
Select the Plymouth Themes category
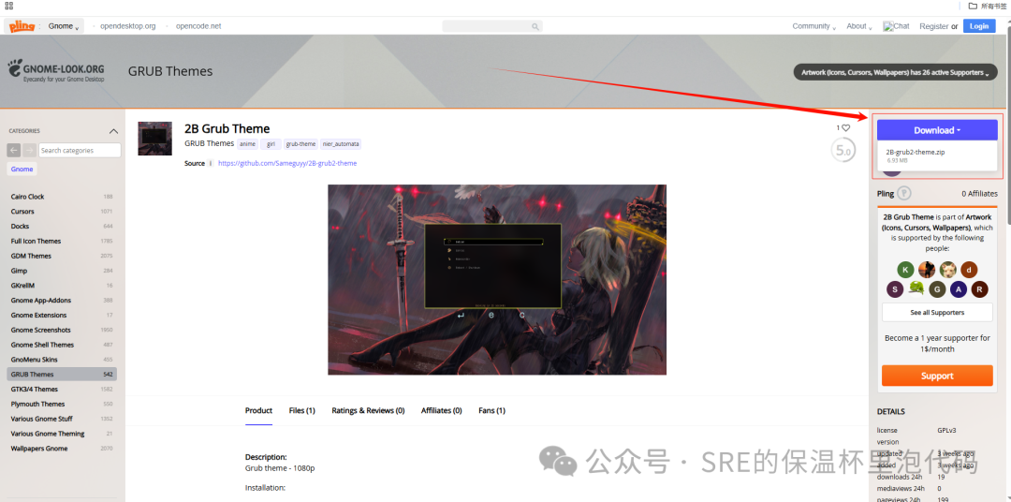[x=62, y=404]
